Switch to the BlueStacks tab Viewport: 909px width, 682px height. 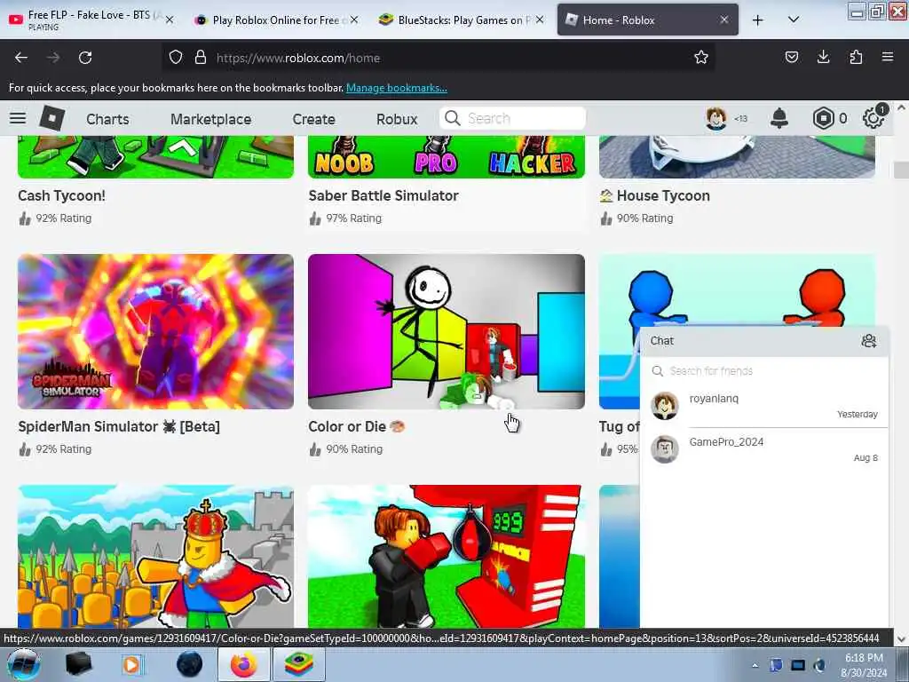click(x=461, y=20)
